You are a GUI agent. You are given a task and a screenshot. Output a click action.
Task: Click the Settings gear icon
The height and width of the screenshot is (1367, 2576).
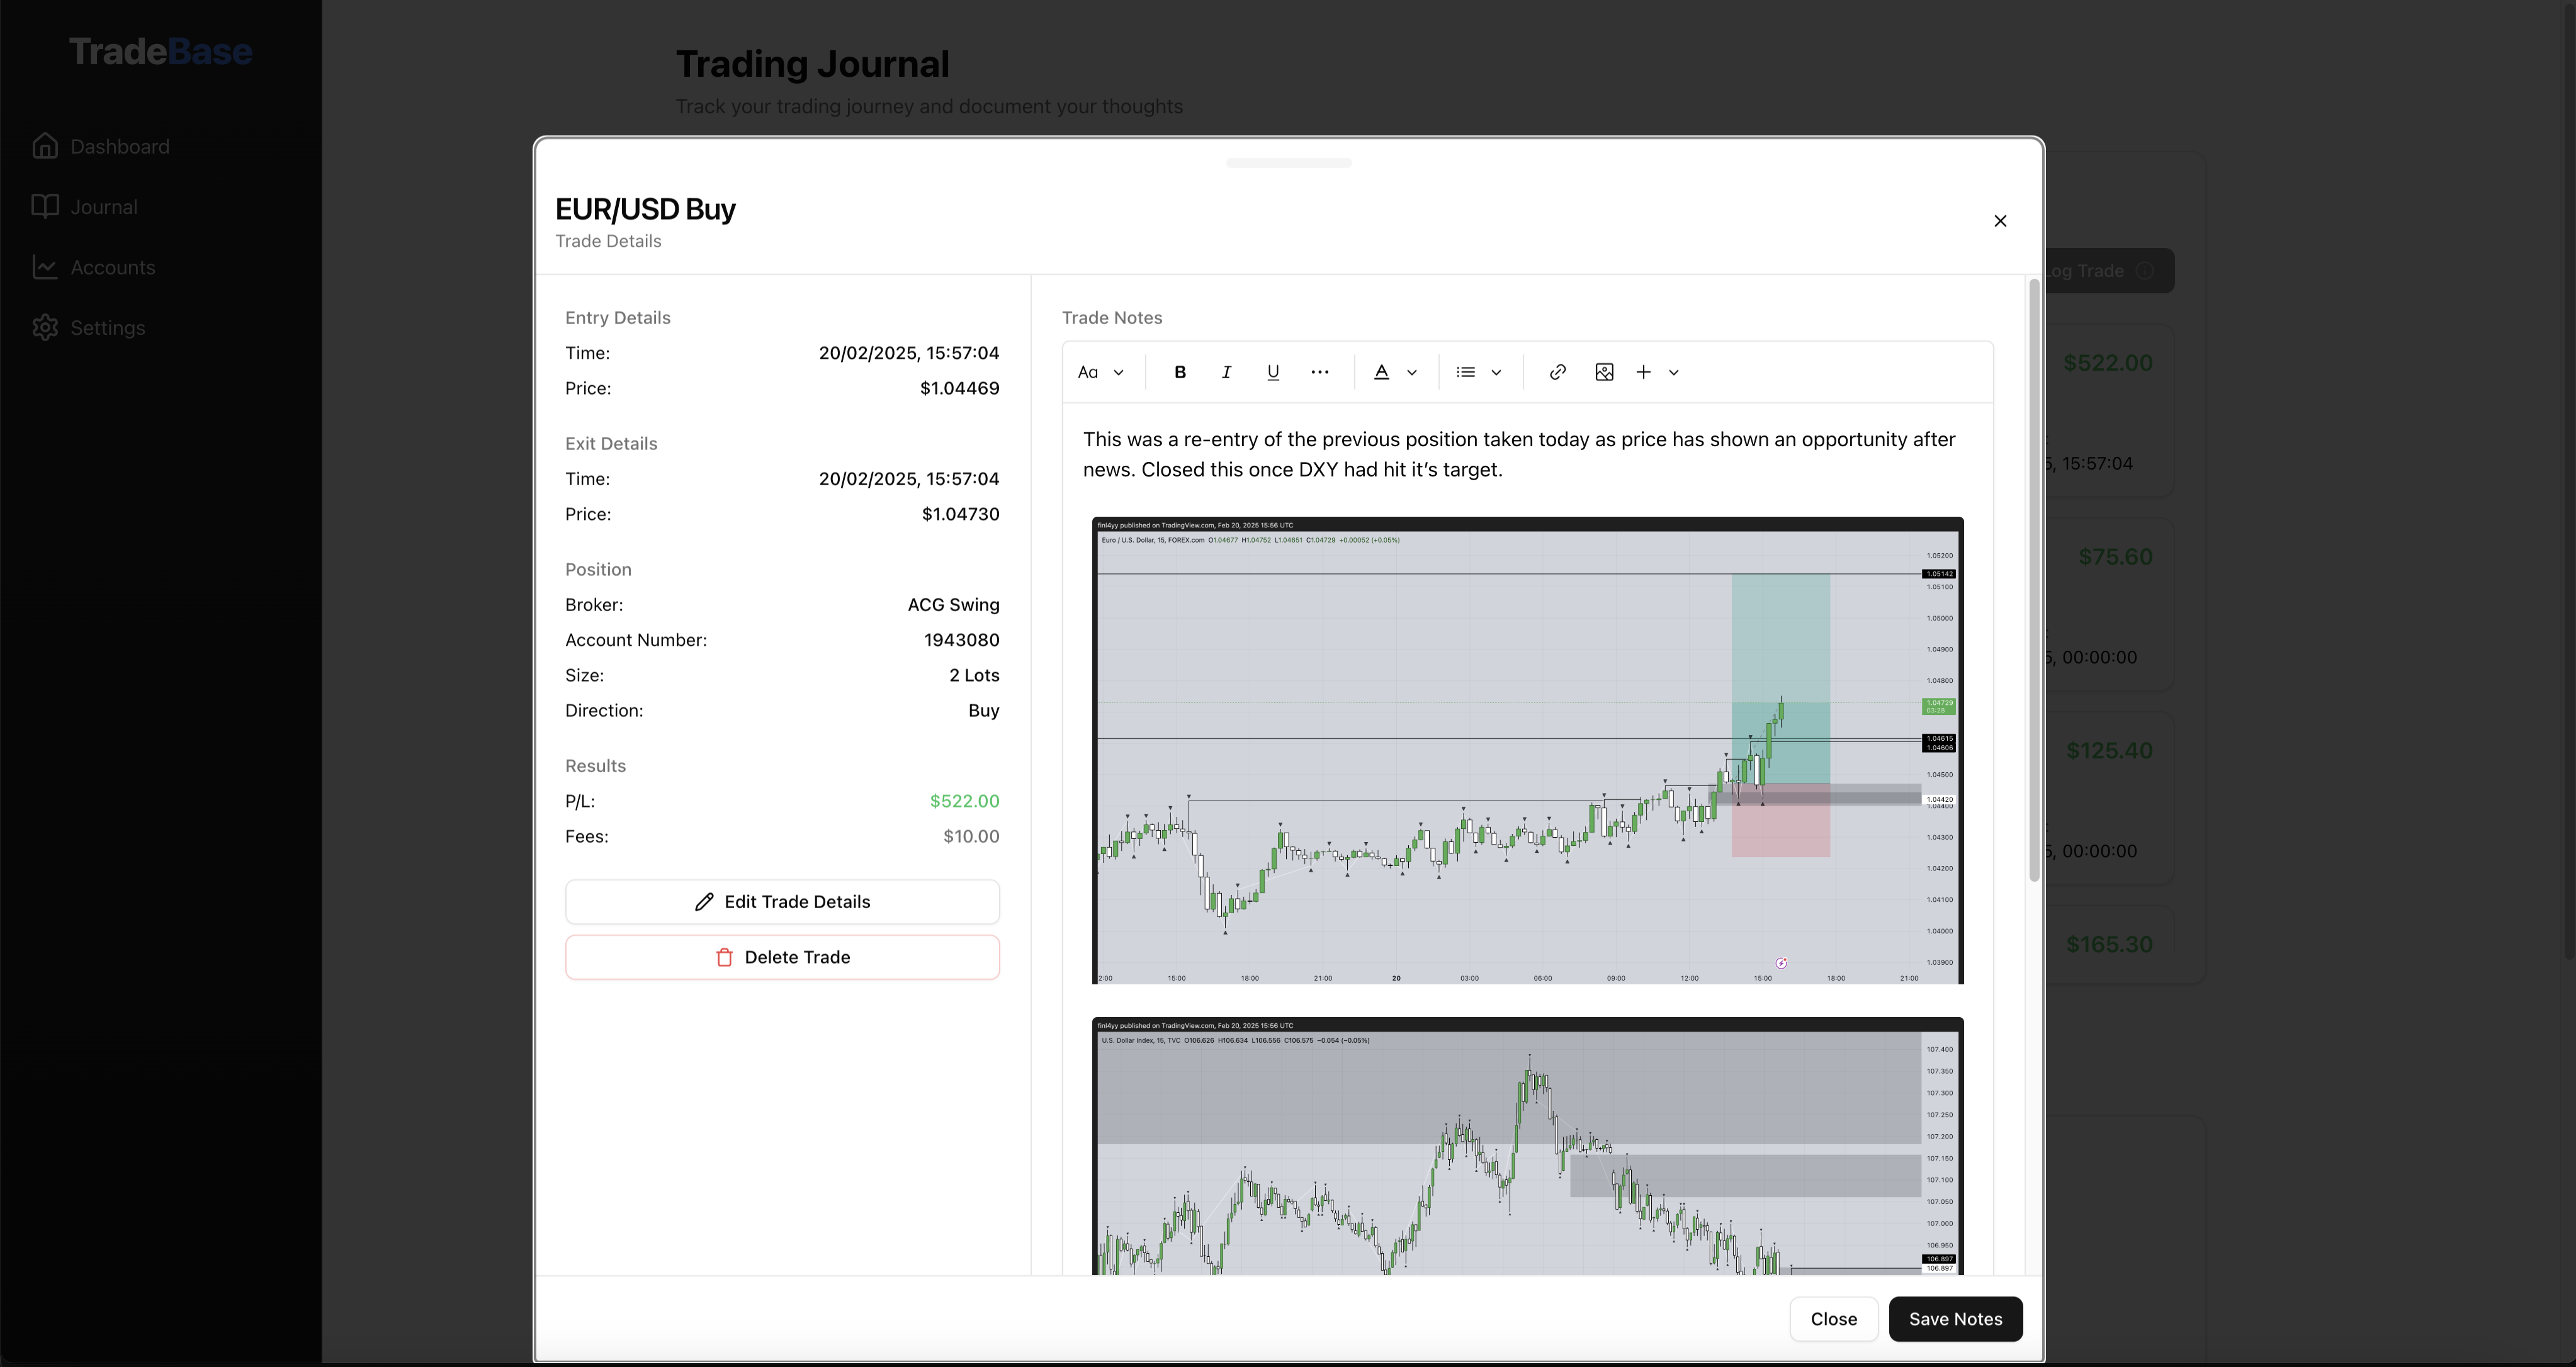click(45, 327)
